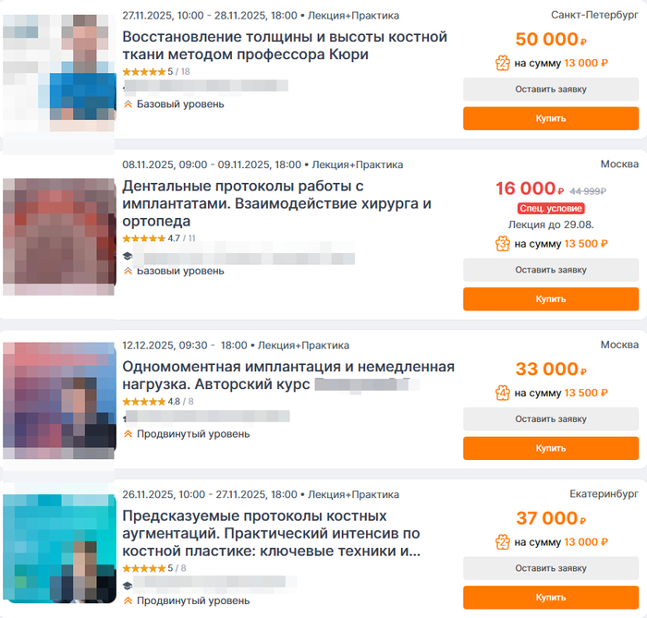647x618 pixels.
Task: Click the graduation cap icon under the dental protocols course
Action: tap(128, 256)
